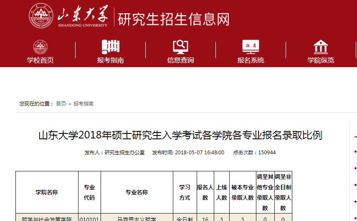Select the 报名系统 navigation label
This screenshot has width=357, height=221.
pos(251,60)
